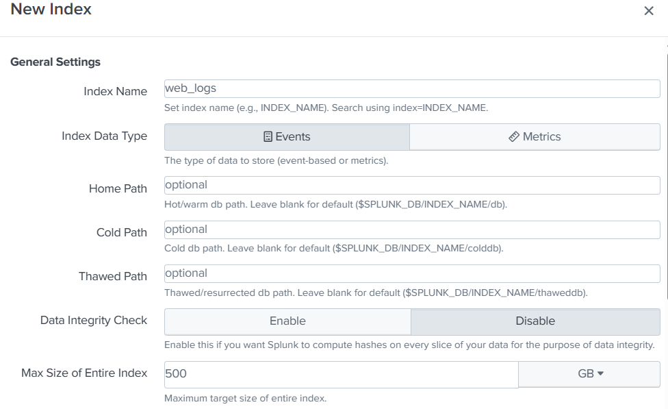Click the General Settings heading
Screen dimensions: 668x409
point(55,62)
